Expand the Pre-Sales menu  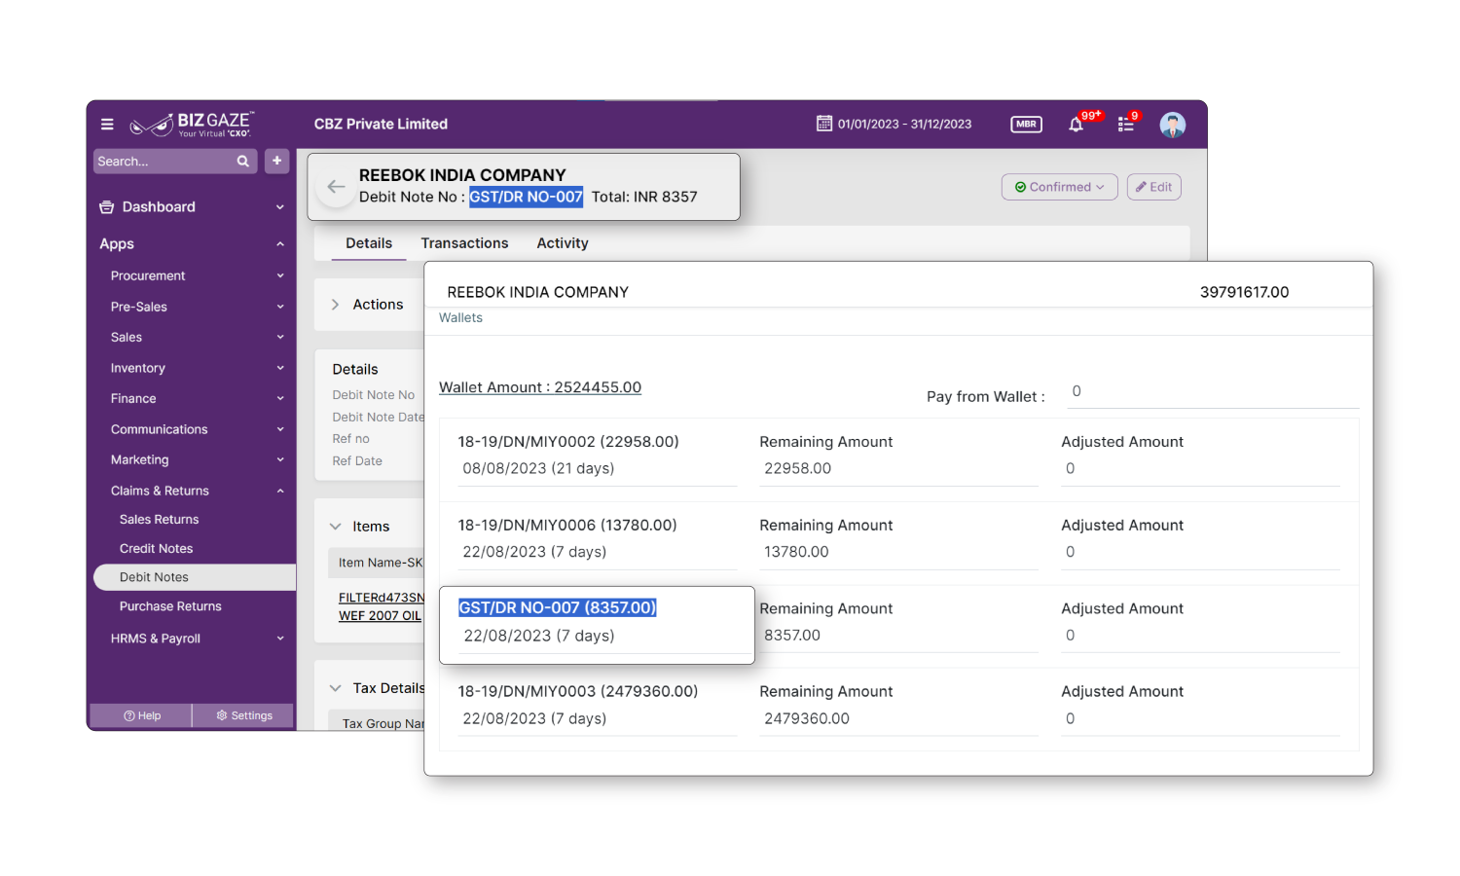tap(280, 307)
